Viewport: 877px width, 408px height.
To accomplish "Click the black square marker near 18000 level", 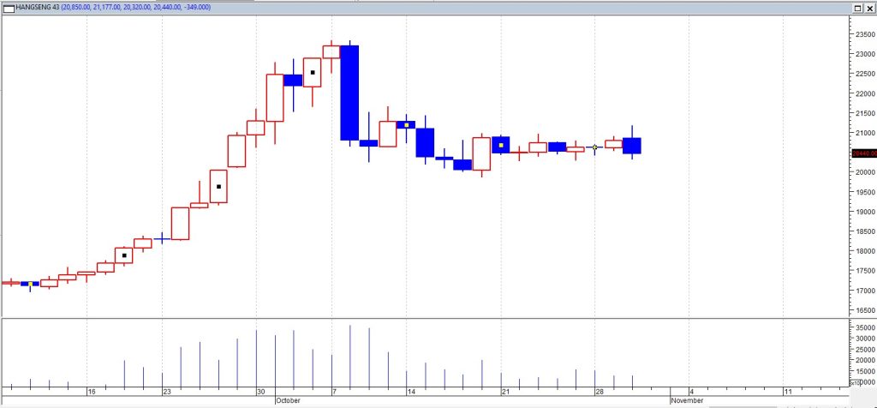I will coord(124,255).
